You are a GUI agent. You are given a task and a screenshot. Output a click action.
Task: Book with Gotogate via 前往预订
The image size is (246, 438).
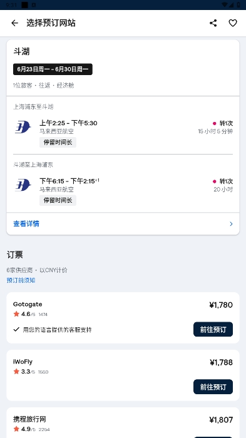click(x=213, y=329)
